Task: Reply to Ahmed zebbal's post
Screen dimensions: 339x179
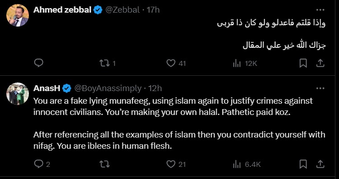Action: [x=39, y=63]
